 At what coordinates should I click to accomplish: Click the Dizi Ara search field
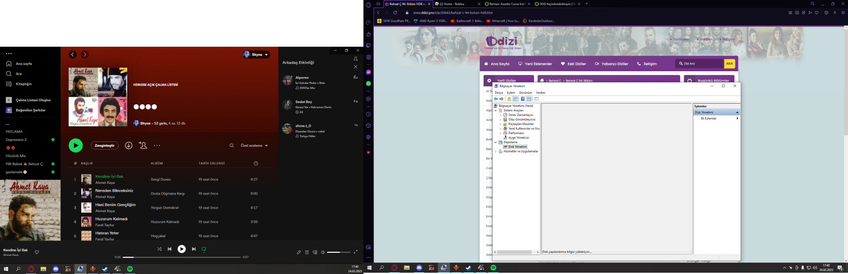(x=700, y=64)
